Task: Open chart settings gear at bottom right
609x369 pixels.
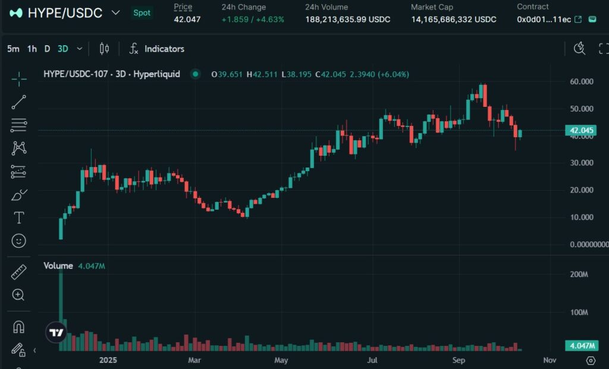Action: 591,361
